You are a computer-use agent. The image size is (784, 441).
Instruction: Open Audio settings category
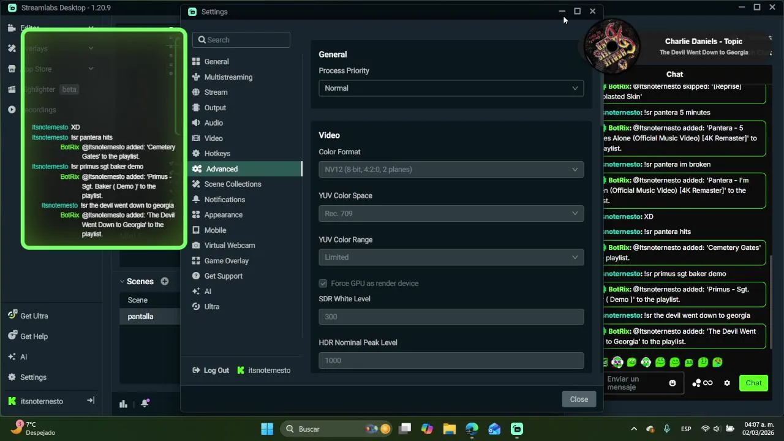246,123
